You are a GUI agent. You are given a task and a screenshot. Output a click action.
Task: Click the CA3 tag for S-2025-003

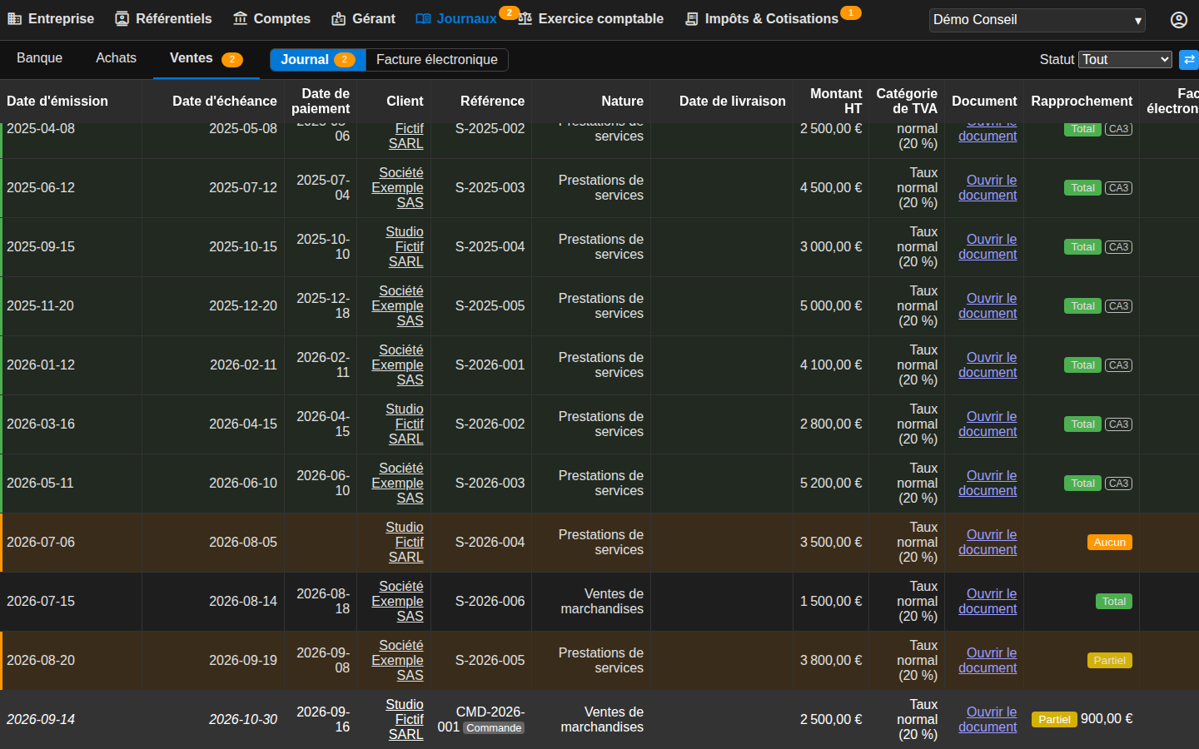coord(1118,188)
